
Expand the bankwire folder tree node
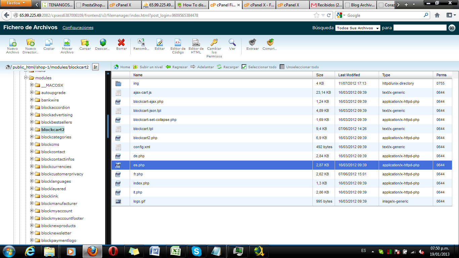click(x=32, y=100)
